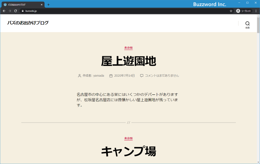The image size is (260, 164).
Task: Maximize the browser window
Action: point(247,2)
